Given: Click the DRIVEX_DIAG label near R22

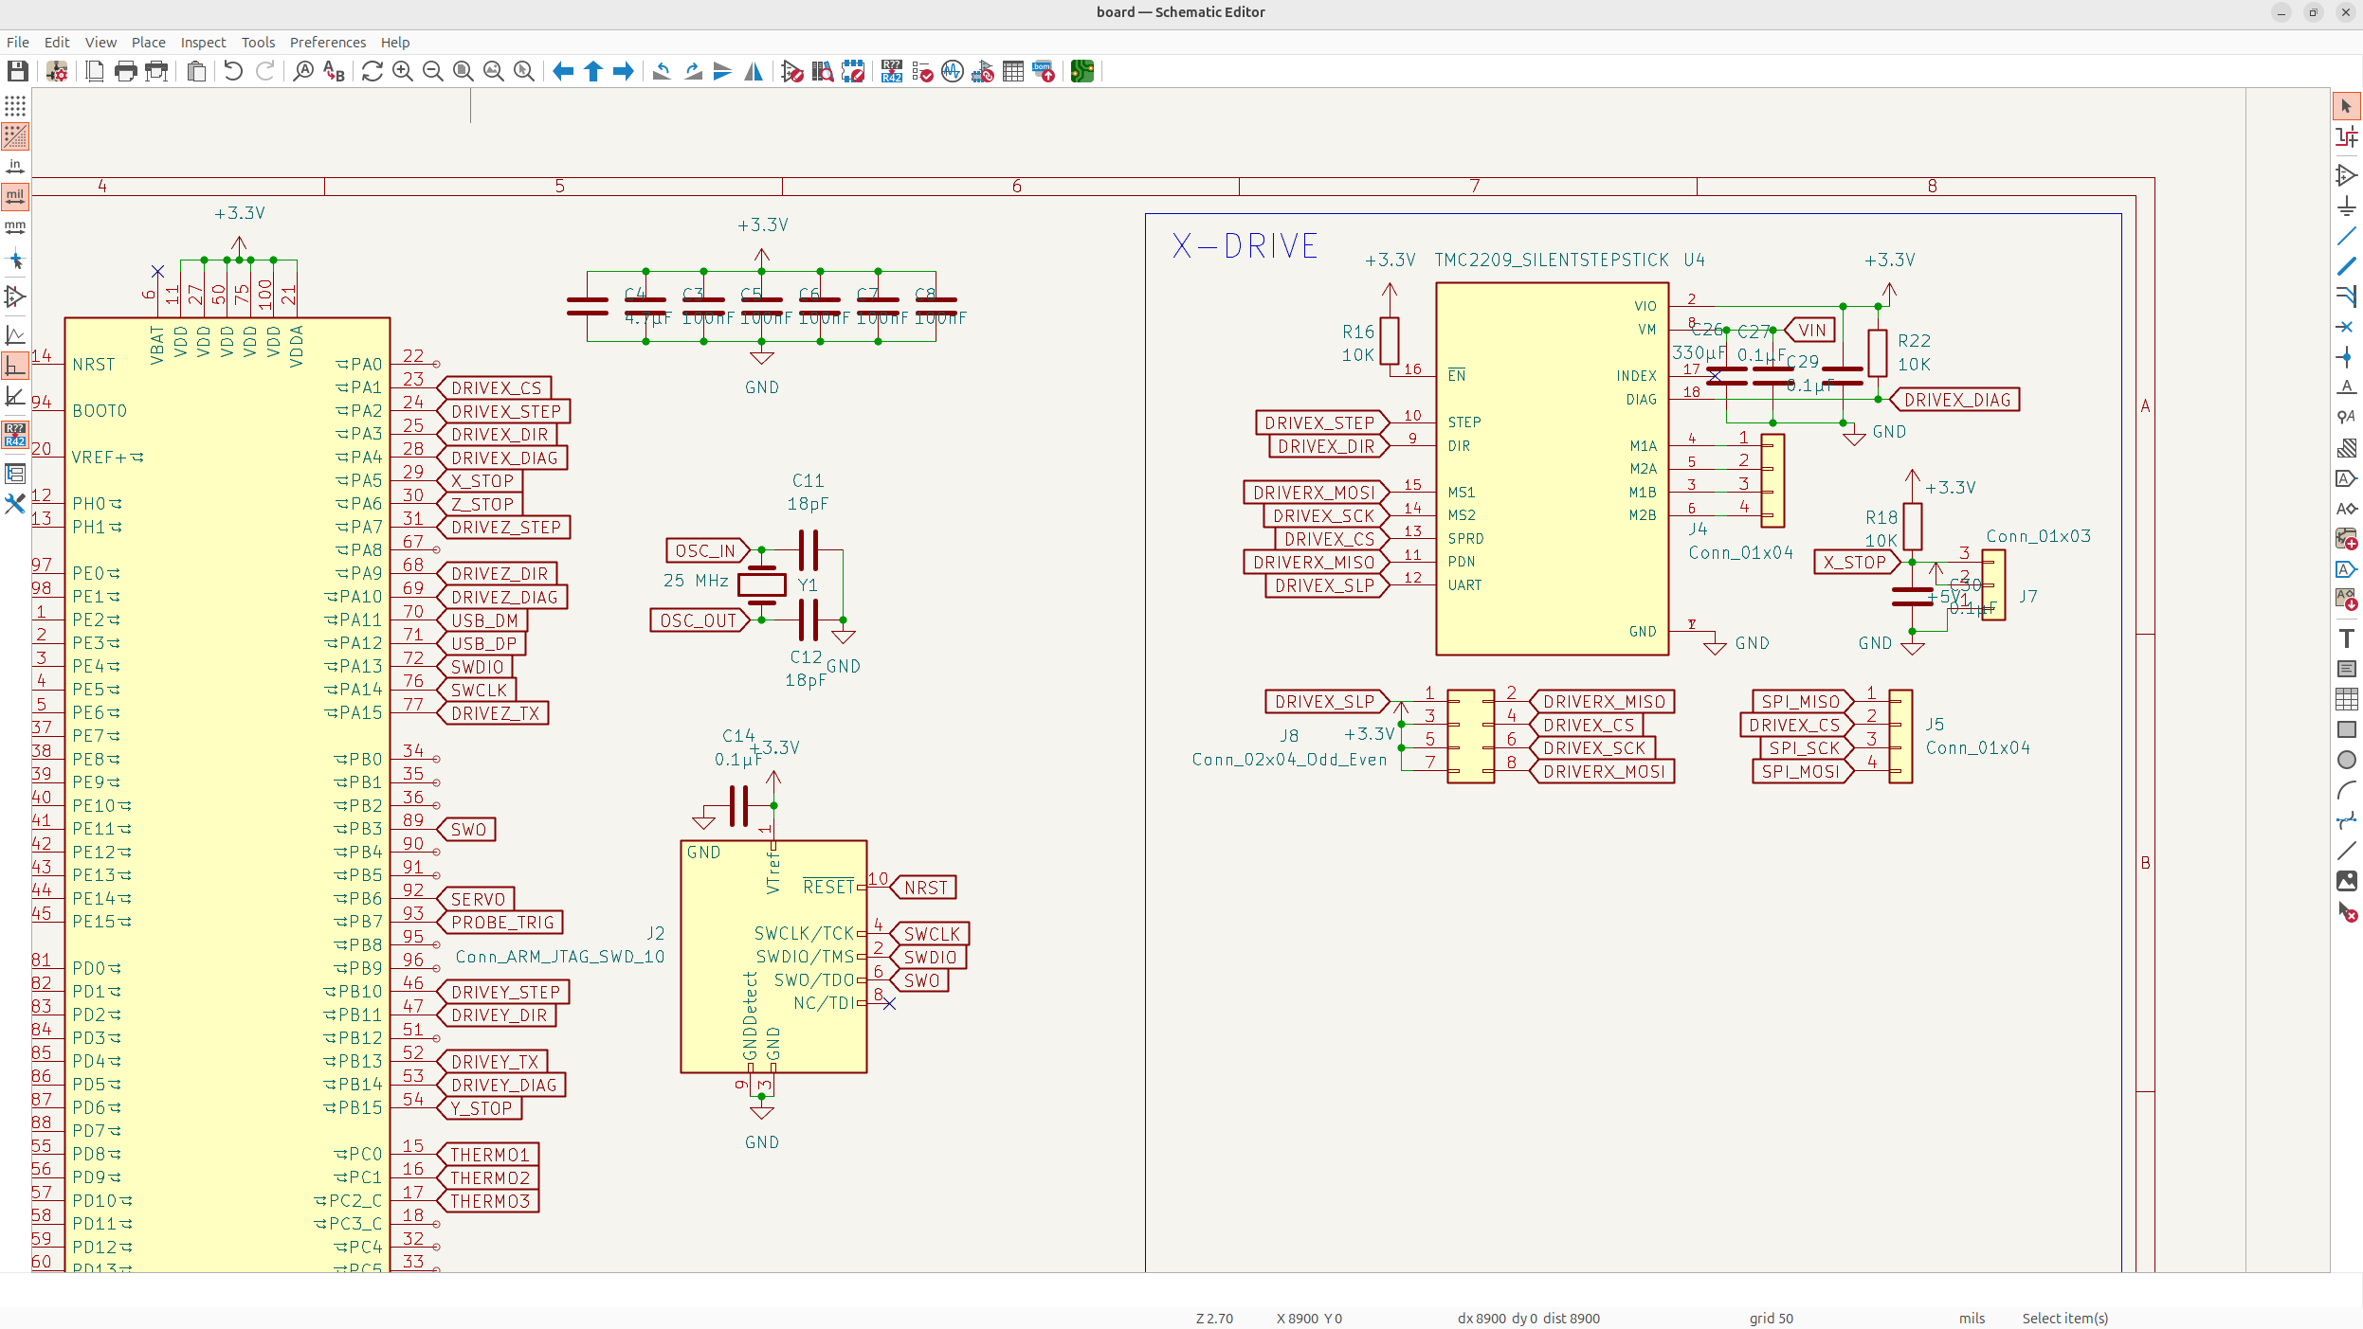Looking at the screenshot, I should pyautogui.click(x=1956, y=400).
